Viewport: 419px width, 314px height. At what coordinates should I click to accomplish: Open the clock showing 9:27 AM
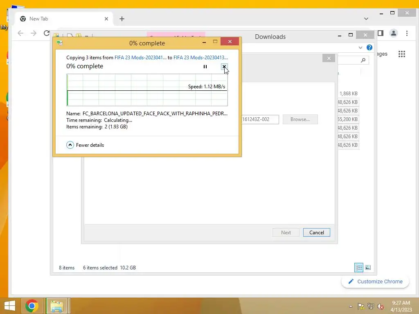[x=401, y=306]
